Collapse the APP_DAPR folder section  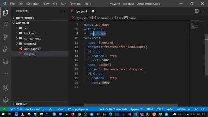click(40, 23)
